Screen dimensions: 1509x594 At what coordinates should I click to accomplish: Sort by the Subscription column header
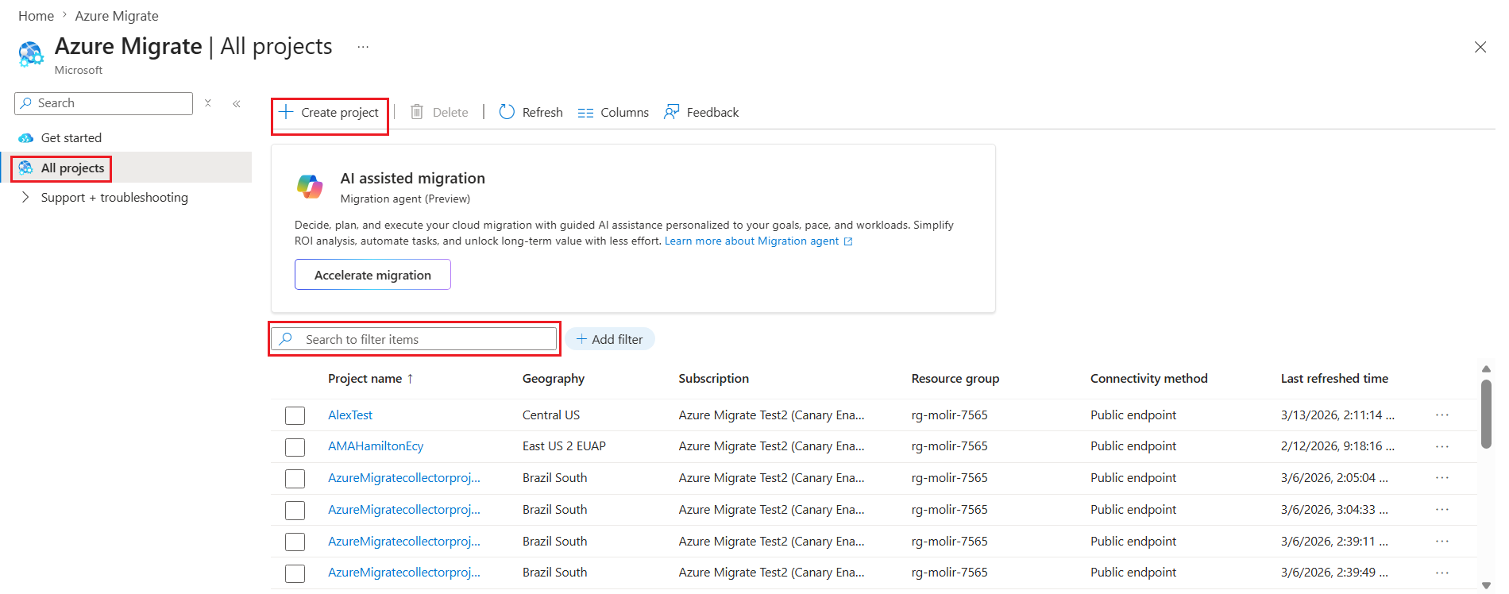pyautogui.click(x=714, y=379)
